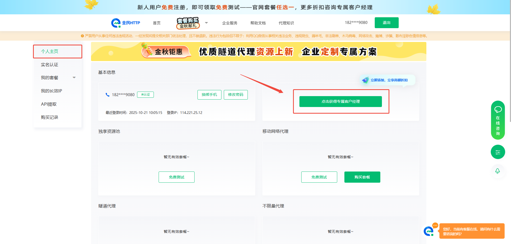Open the 在线咨询 chat bubble widget
The image size is (511, 244).
[x=498, y=120]
